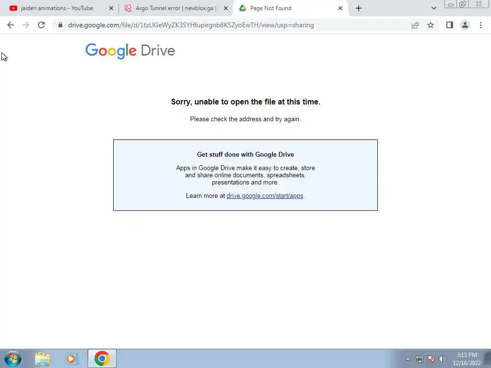Viewport: 491px width, 368px height.
Task: Bookmark this tab with the star icon
Action: [x=431, y=25]
